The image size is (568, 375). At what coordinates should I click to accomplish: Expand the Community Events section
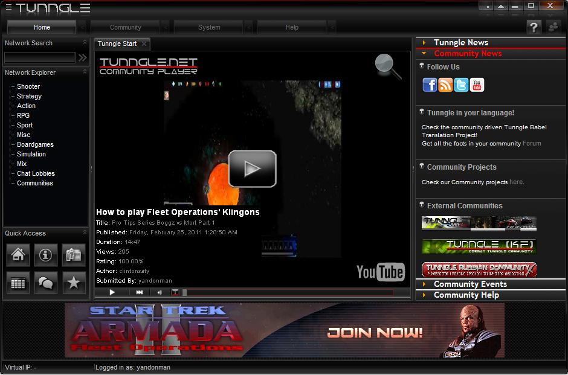(x=470, y=284)
